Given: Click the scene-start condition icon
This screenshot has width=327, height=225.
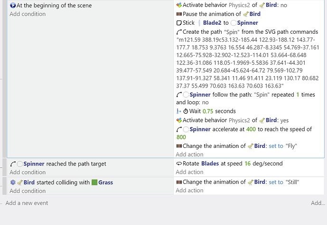Looking at the screenshot, I should tap(13, 5).
